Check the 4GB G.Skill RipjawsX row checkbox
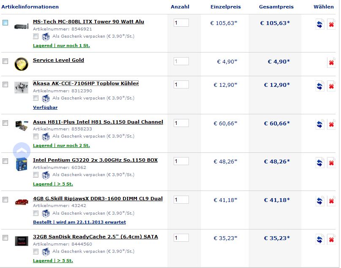Screen dimensions: 341x268 pos(5,199)
